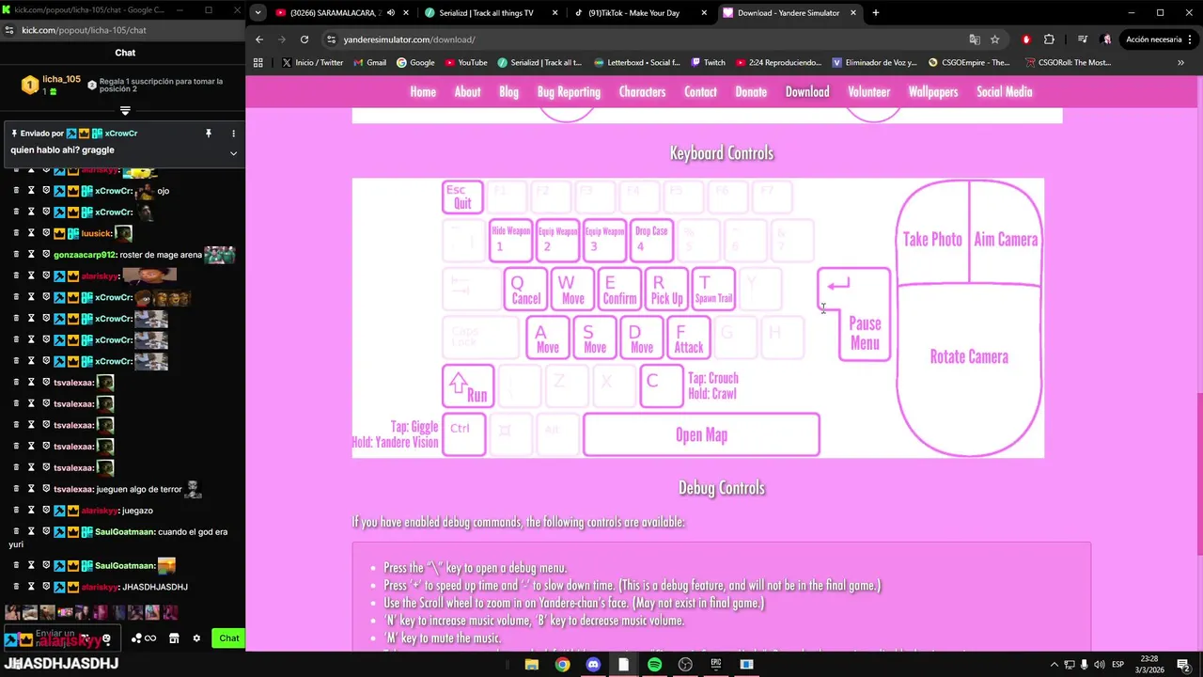Mute the YouTube tab via its speaker icon
Viewport: 1203px width, 677px height.
click(x=390, y=13)
